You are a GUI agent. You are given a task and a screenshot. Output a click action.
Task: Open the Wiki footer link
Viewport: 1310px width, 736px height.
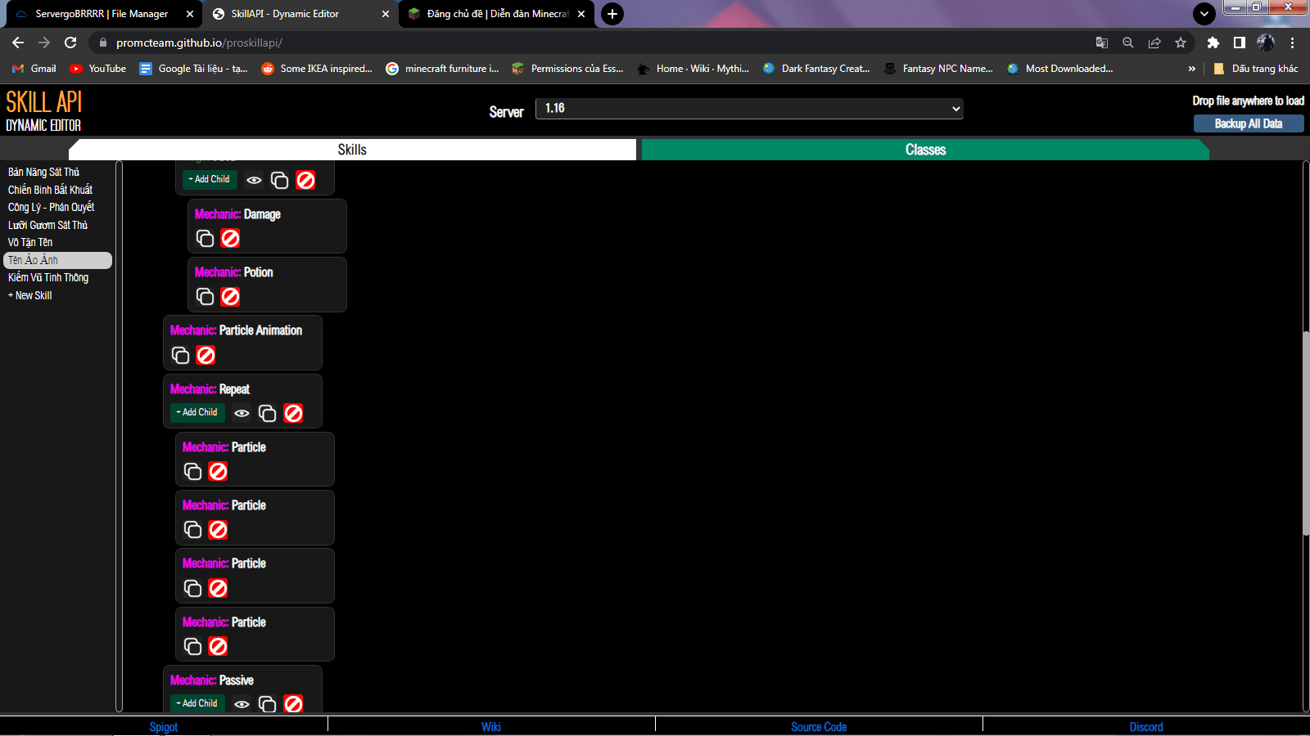tap(491, 727)
